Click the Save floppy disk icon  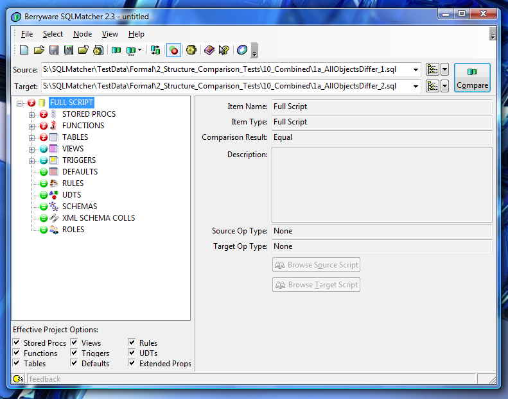point(54,50)
